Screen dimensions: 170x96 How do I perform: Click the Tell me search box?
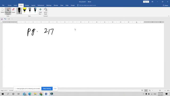[x=87, y=5]
